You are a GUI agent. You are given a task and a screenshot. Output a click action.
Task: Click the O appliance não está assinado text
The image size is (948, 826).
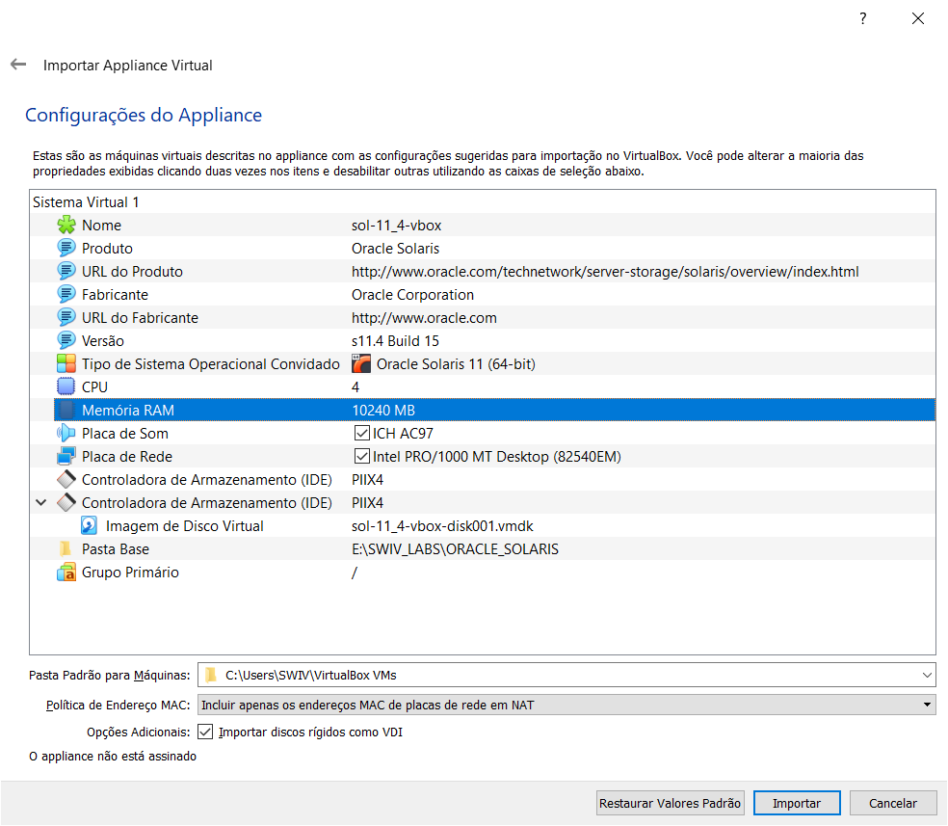click(x=113, y=756)
